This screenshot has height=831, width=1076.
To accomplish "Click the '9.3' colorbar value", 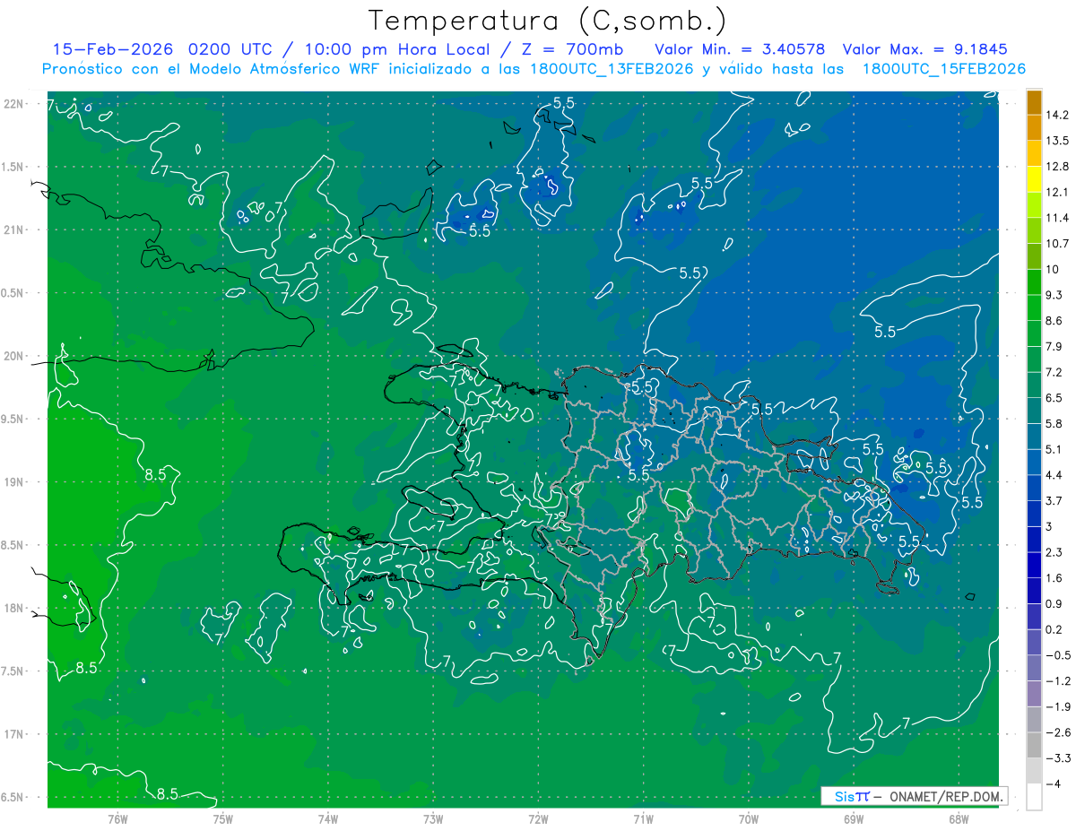I will (x=1055, y=295).
